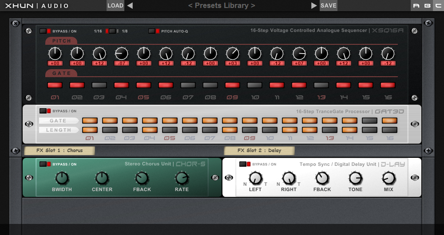
Task: Click the Chorus RATE knob
Action: coord(182,178)
